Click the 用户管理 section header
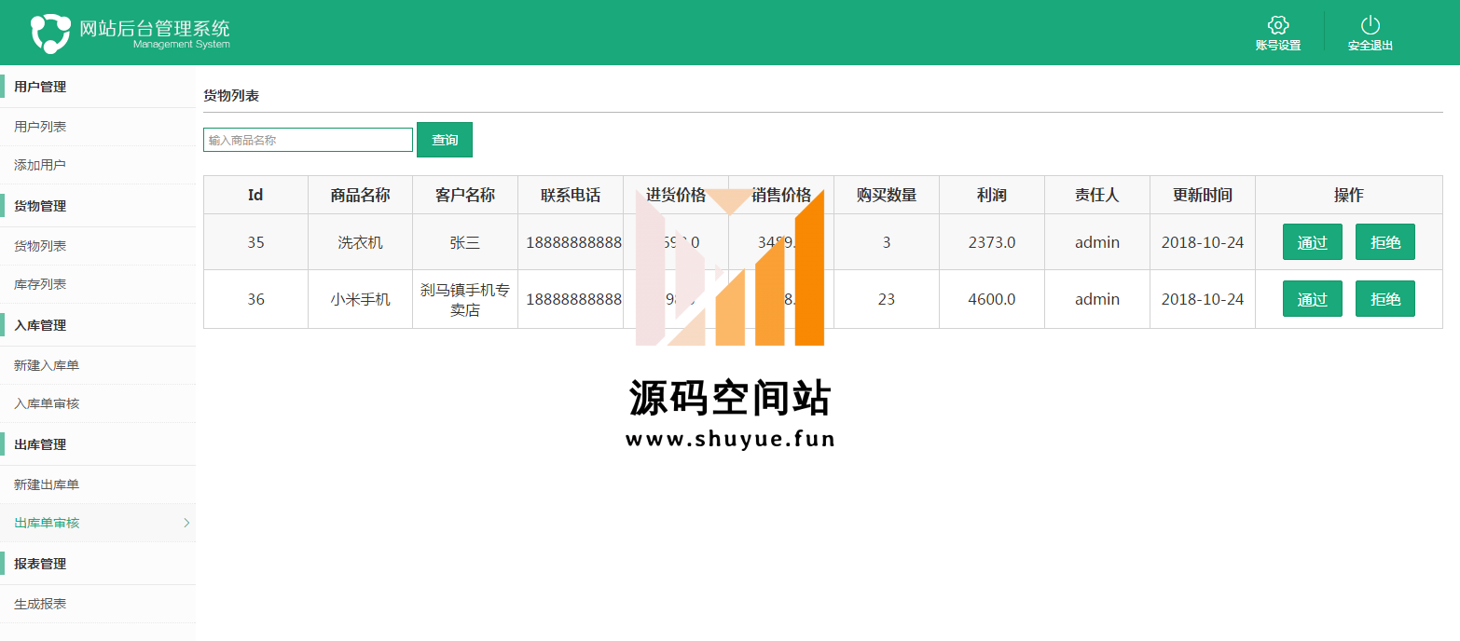The image size is (1460, 641). [x=40, y=87]
